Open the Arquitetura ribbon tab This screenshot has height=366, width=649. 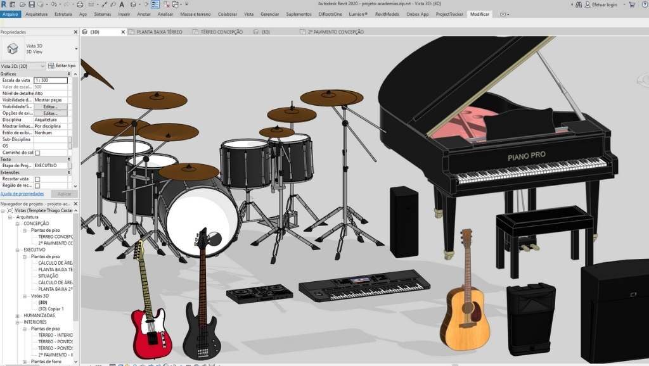pos(36,13)
